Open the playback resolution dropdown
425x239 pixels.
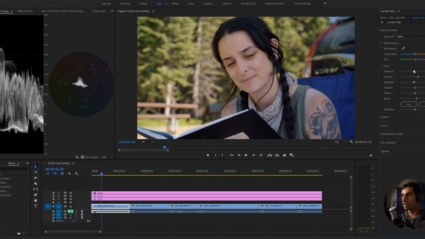(x=340, y=141)
